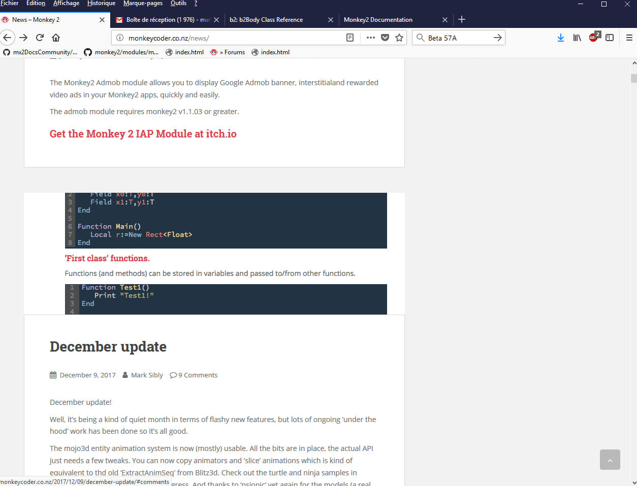Click the scroll-to-top arrow button
The height and width of the screenshot is (486, 637).
tap(610, 460)
